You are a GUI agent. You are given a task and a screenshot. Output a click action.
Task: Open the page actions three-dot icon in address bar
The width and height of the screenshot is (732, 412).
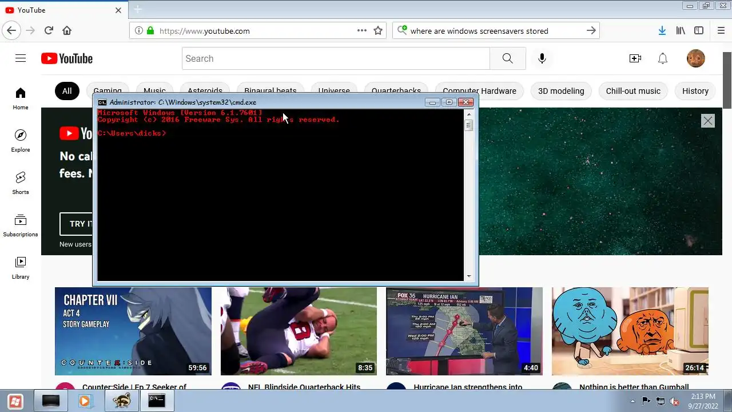(x=362, y=31)
